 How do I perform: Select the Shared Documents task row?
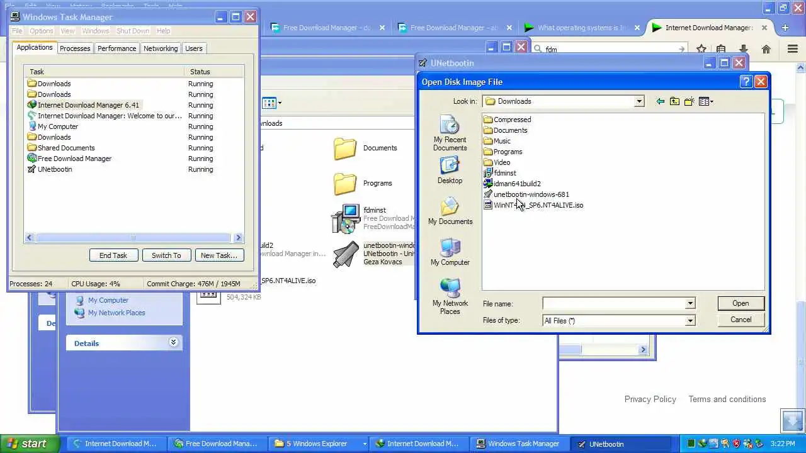[x=134, y=148]
